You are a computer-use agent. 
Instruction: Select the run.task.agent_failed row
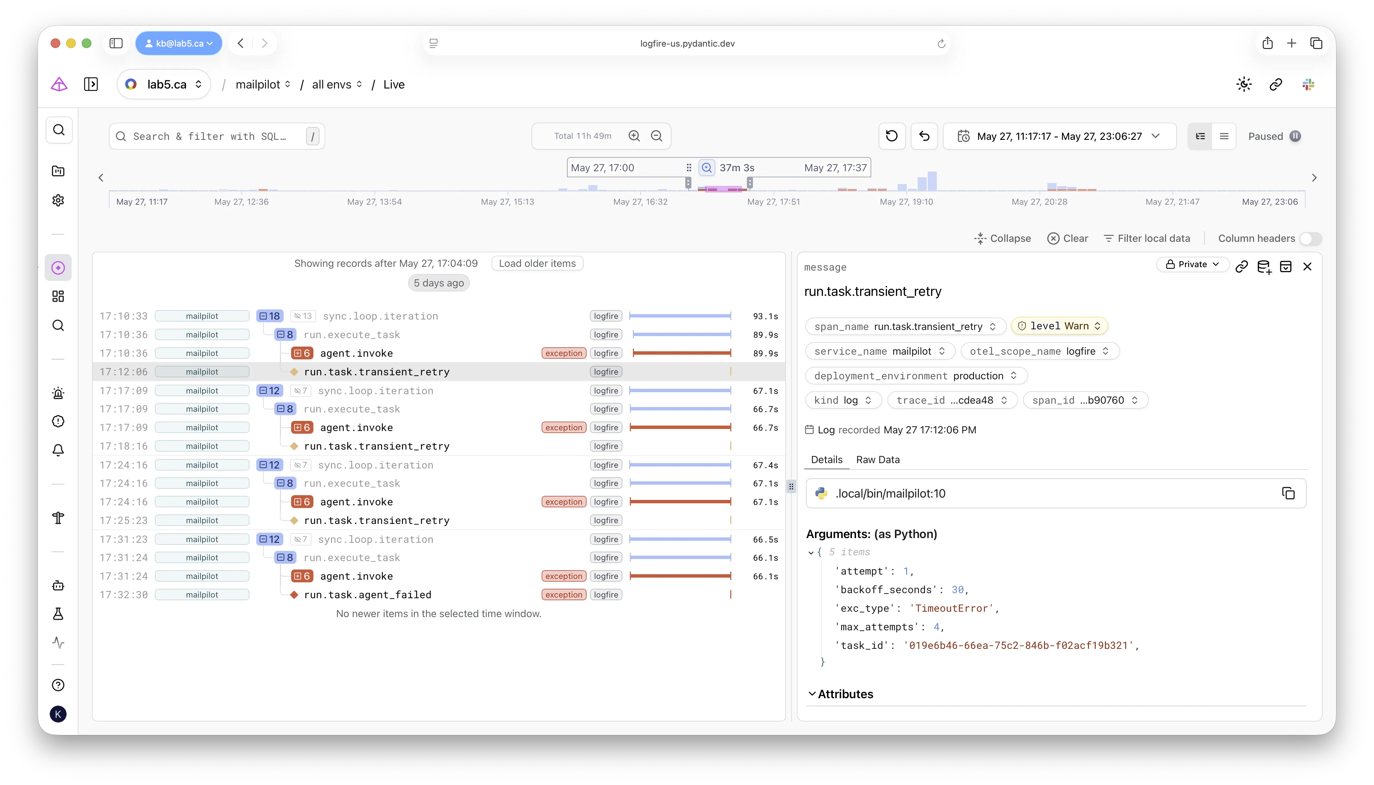click(439, 595)
